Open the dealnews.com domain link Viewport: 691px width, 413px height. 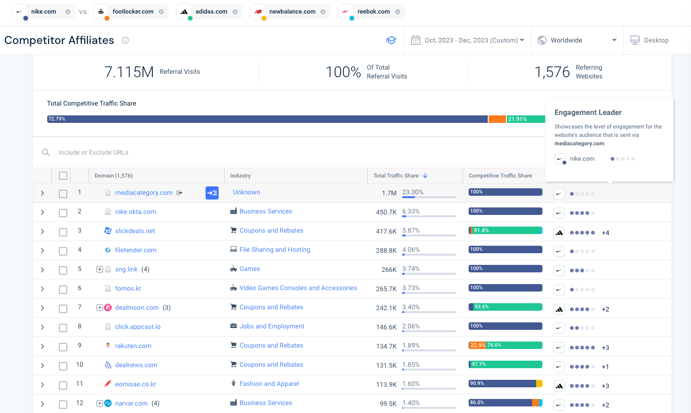coord(136,365)
